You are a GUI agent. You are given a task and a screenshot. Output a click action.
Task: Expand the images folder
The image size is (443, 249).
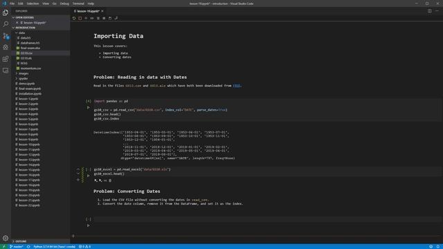(x=40, y=73)
